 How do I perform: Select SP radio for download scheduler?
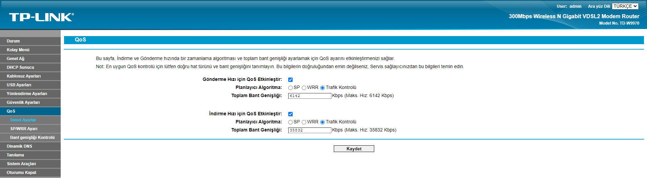pyautogui.click(x=290, y=122)
